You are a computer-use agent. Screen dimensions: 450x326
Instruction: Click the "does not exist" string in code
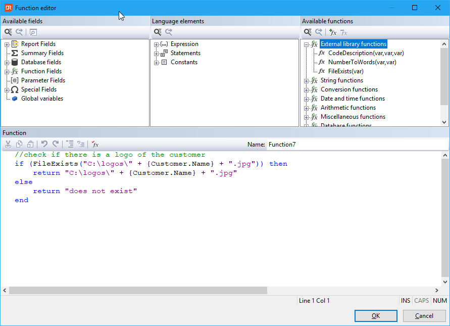point(101,191)
